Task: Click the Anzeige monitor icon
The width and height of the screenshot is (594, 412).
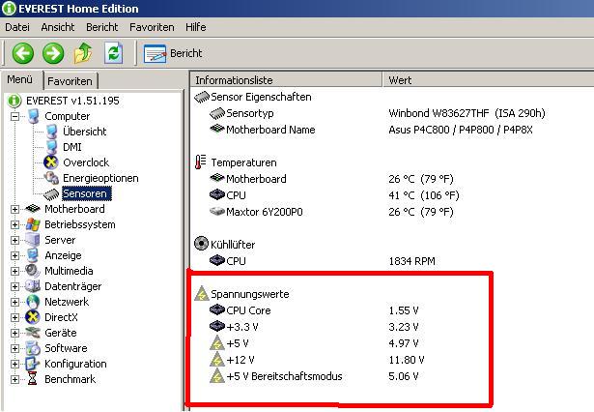Action: (33, 255)
